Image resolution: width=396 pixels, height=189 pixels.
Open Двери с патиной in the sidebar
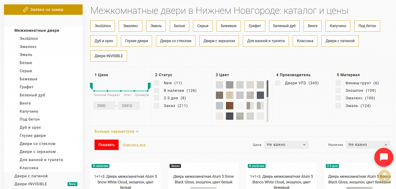coord(31,176)
